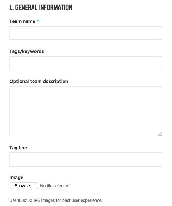172x206 pixels.
Task: Click the word 'keywords' in the Tags label
Action: pyautogui.click(x=33, y=51)
